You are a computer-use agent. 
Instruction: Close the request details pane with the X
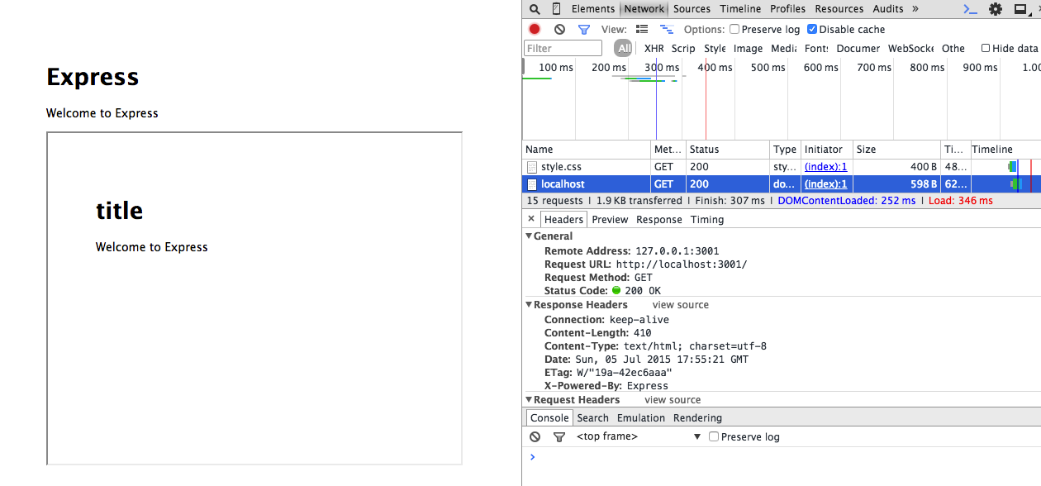click(531, 219)
